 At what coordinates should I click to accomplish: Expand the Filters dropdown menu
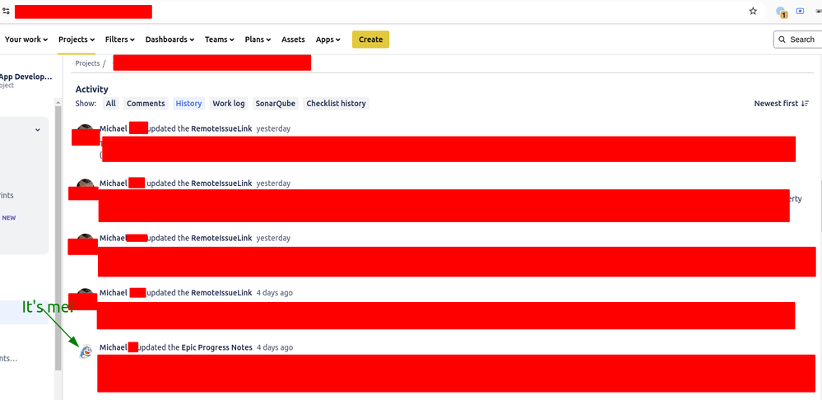pyautogui.click(x=120, y=40)
